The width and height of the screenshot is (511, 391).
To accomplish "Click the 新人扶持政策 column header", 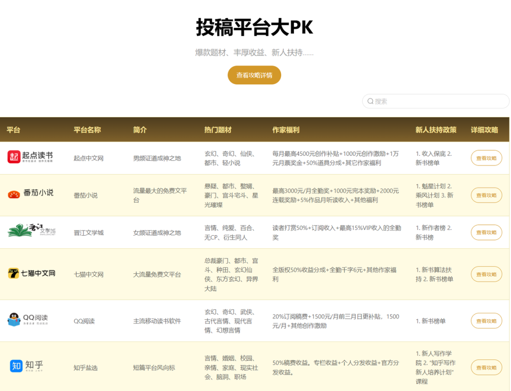I will [436, 130].
